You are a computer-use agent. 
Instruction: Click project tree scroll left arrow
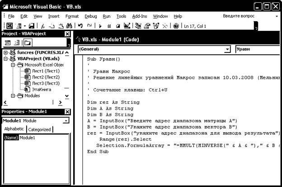[5, 102]
